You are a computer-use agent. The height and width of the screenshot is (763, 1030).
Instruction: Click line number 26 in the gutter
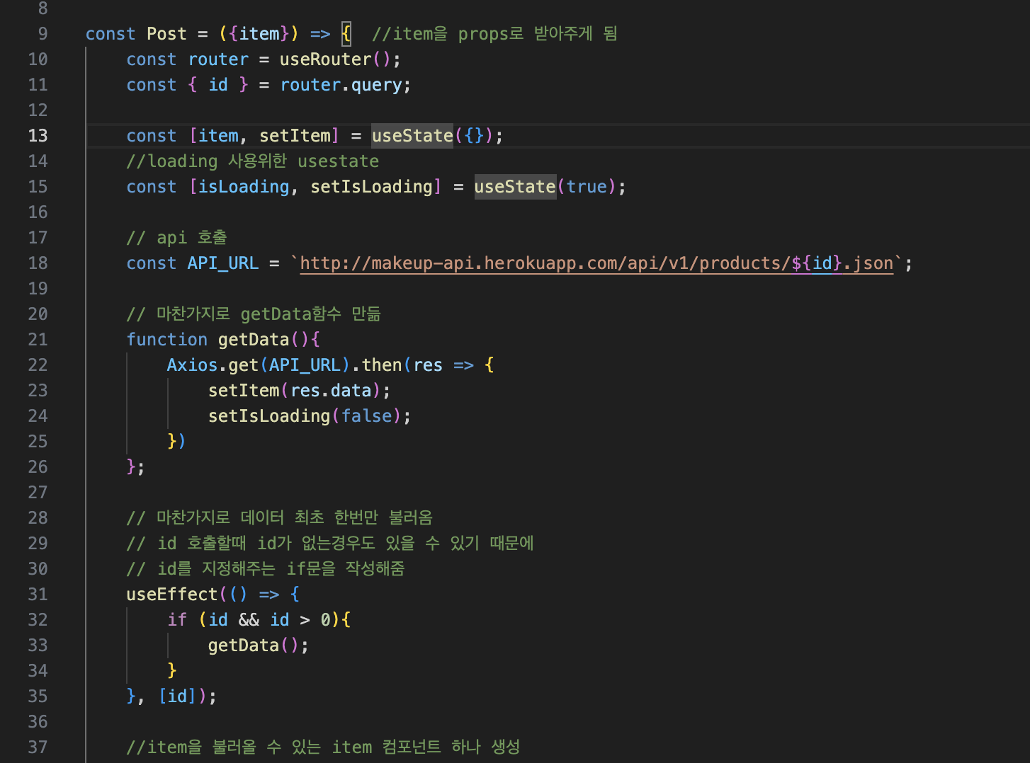[x=38, y=467]
